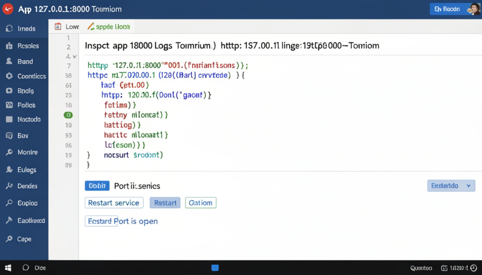Click the blue Obbit badge button
482x275 pixels.
pyautogui.click(x=97, y=186)
